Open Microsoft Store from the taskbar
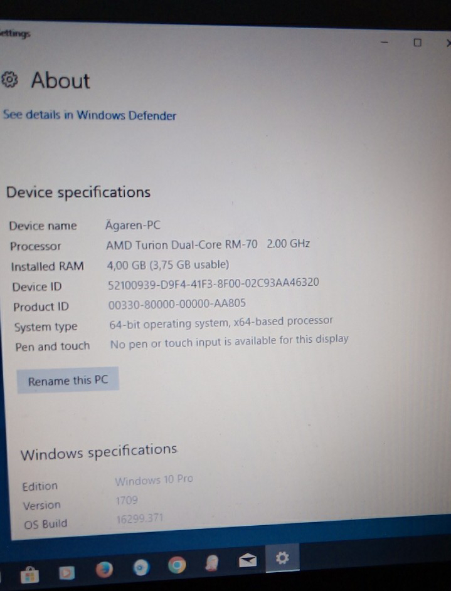 click(29, 575)
